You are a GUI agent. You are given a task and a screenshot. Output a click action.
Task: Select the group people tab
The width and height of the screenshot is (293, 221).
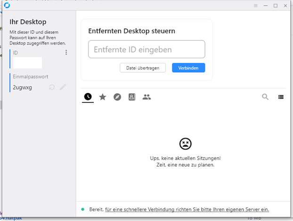(x=146, y=97)
